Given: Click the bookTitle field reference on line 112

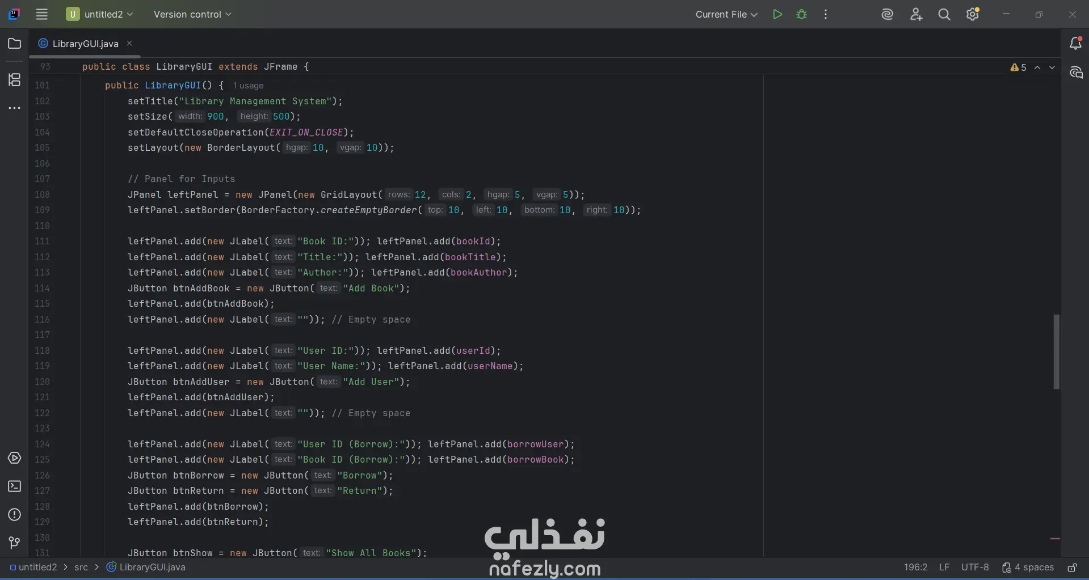Looking at the screenshot, I should click(x=470, y=257).
